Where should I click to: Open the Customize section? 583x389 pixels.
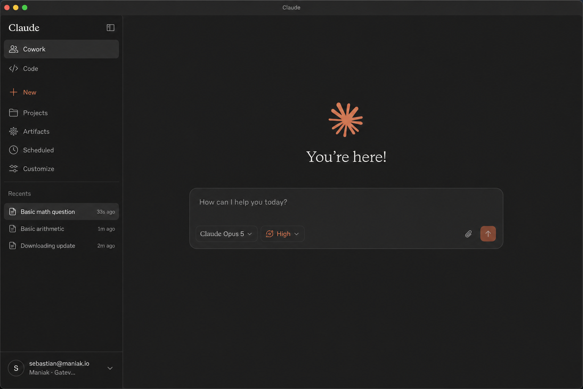[61, 169]
